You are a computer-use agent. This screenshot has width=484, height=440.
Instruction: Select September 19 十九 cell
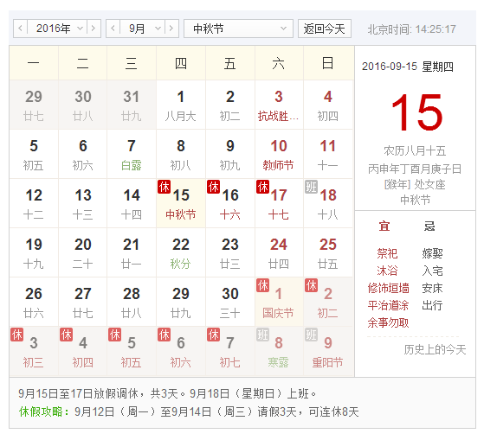coord(34,252)
